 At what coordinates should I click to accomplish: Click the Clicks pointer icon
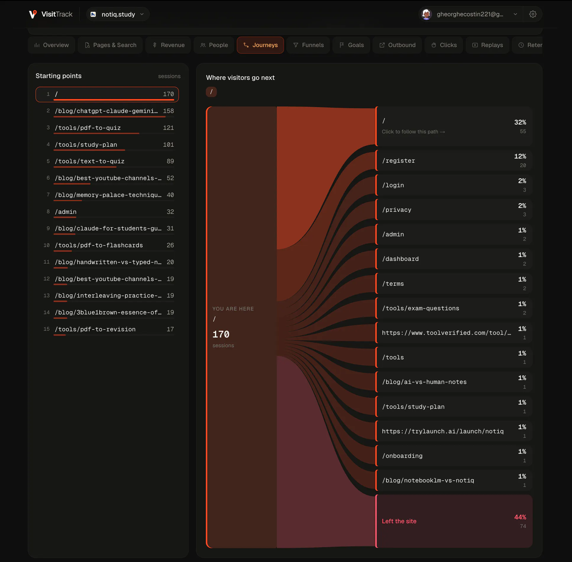click(x=434, y=45)
